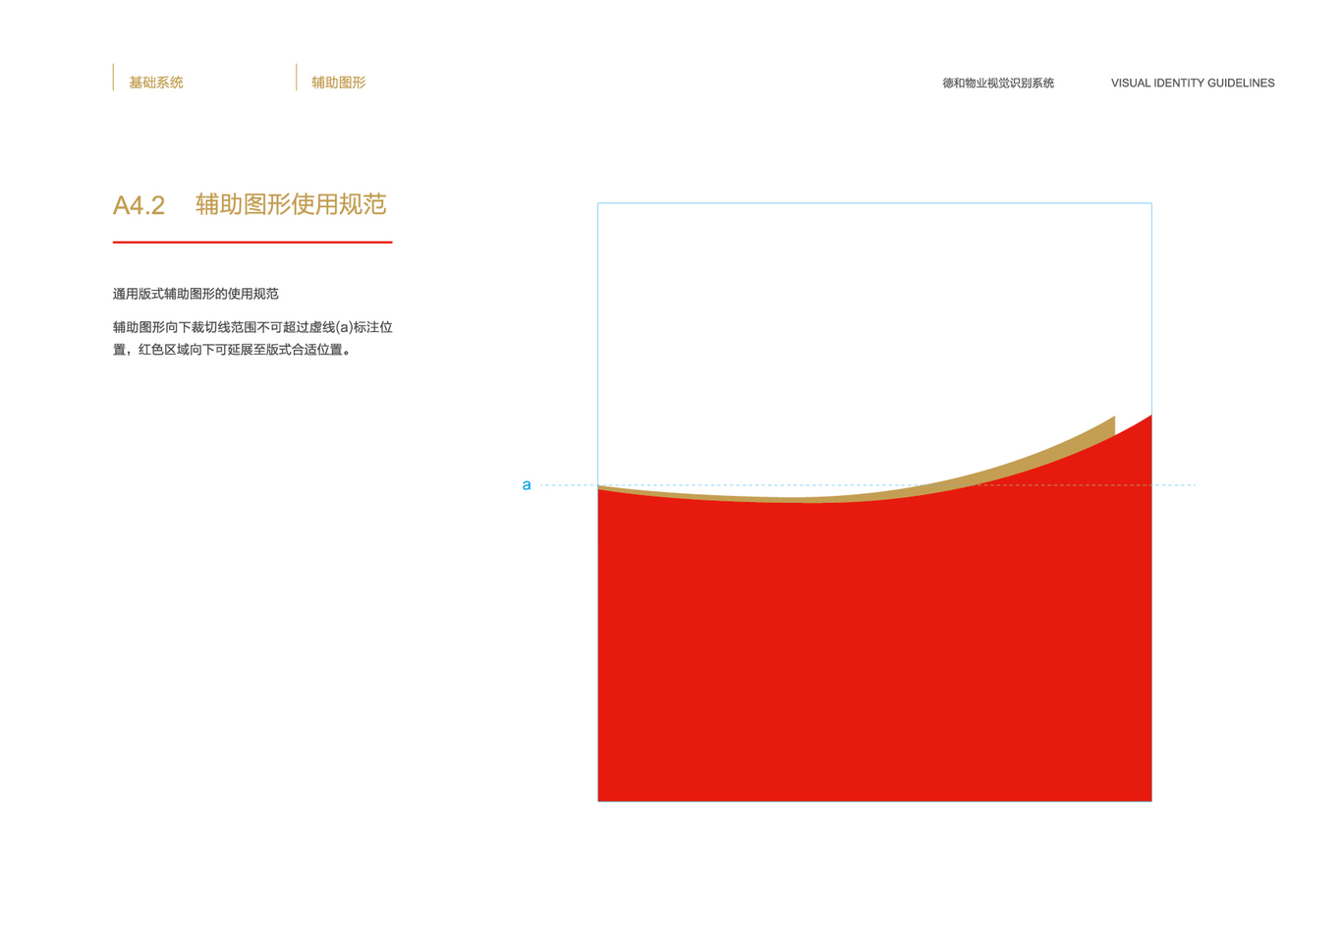This screenshot has width=1342, height=949.
Task: Click the paragraph starting 辅助图形向下裁切线范围
Action: coord(252,338)
